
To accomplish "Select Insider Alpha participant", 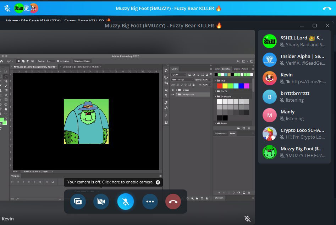I will point(294,60).
